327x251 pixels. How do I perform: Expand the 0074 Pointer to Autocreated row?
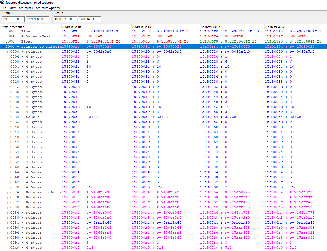point(7,192)
